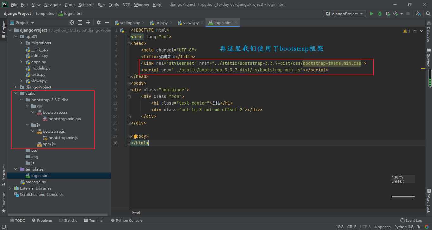Close the login.html editor tab
This screenshot has height=230, width=432.
[x=236, y=22]
